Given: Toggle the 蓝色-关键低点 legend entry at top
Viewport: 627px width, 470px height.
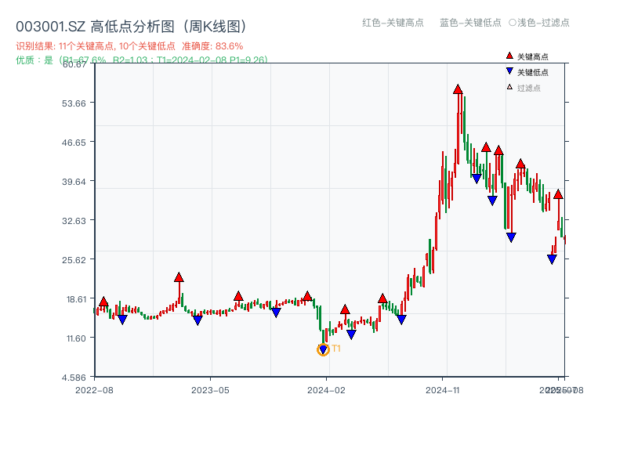Looking at the screenshot, I should coord(470,23).
